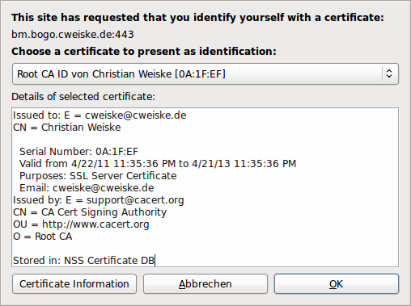Click the 'Stored in: NSS Certificate DB' line
The height and width of the screenshot is (306, 411).
click(83, 261)
